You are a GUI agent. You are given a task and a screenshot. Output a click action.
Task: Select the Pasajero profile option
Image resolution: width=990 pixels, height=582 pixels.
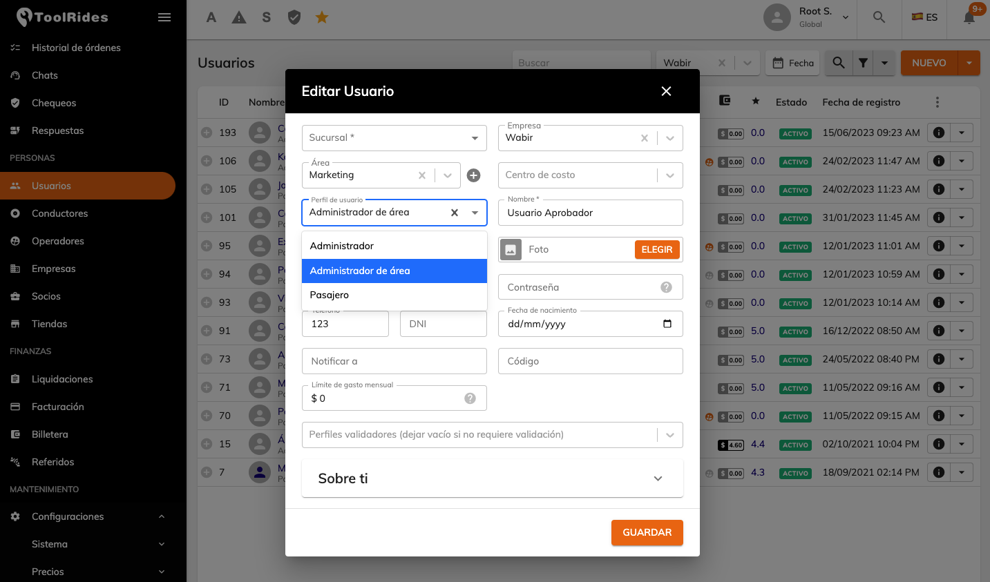coord(394,295)
